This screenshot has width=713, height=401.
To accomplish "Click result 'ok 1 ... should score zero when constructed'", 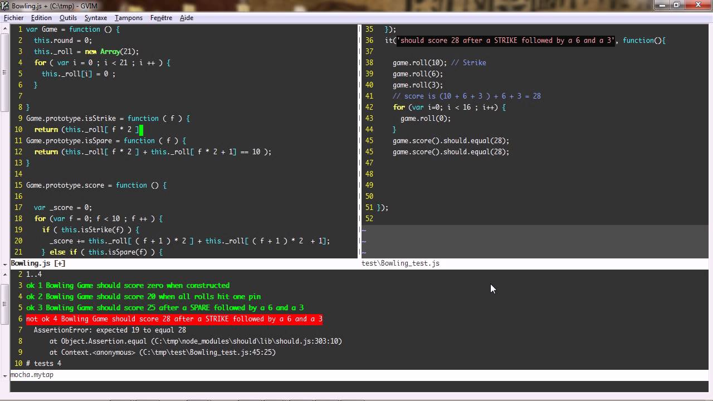I will (x=128, y=286).
